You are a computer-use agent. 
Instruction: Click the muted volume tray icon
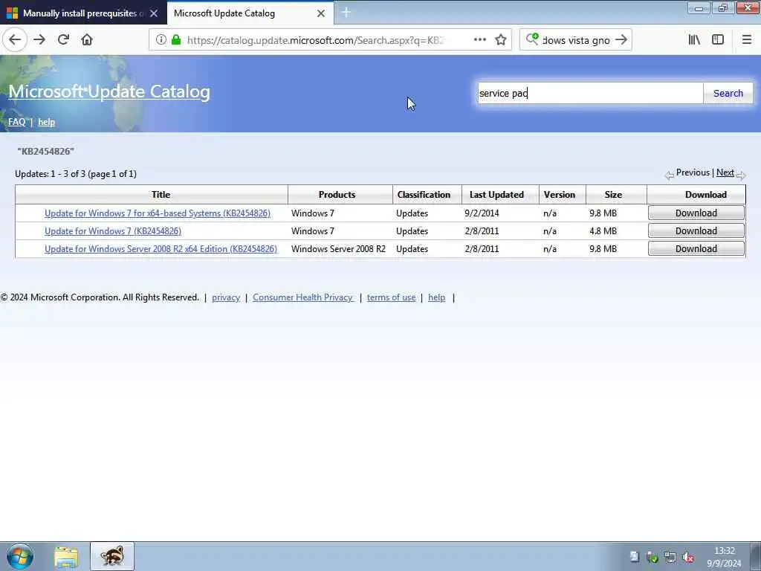tap(688, 558)
